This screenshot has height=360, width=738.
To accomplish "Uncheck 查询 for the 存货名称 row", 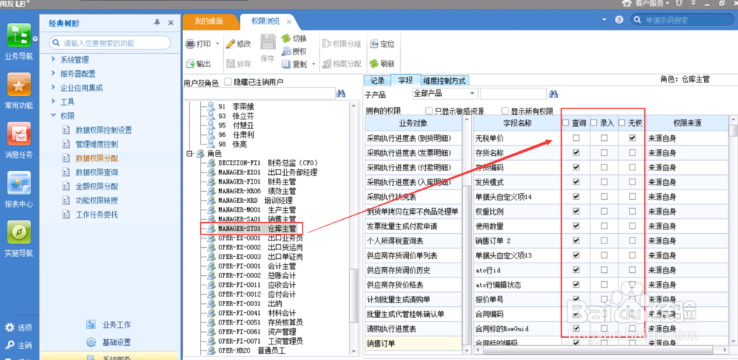I will [576, 153].
